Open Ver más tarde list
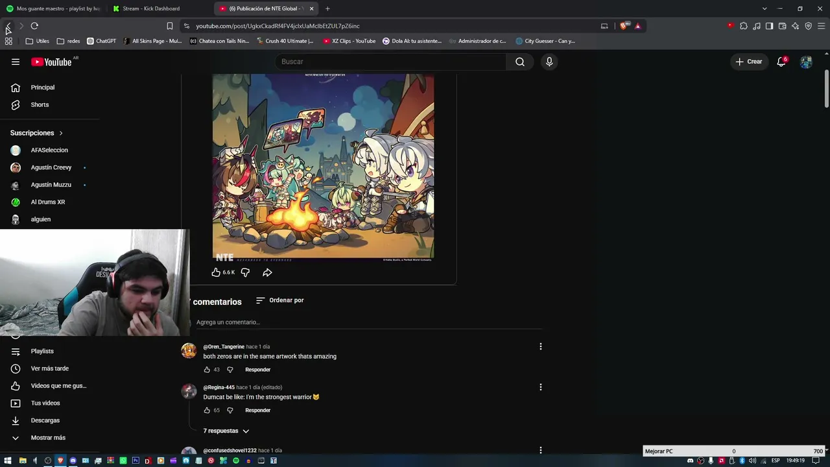The width and height of the screenshot is (830, 467). [x=50, y=368]
